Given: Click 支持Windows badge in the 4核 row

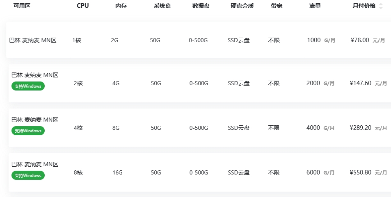Looking at the screenshot, I should 28,131.
